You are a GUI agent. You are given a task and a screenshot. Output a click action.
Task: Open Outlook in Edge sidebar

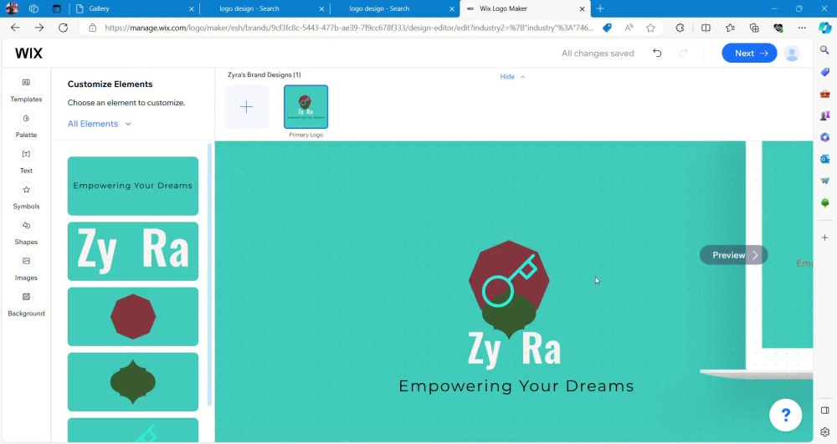(x=824, y=159)
